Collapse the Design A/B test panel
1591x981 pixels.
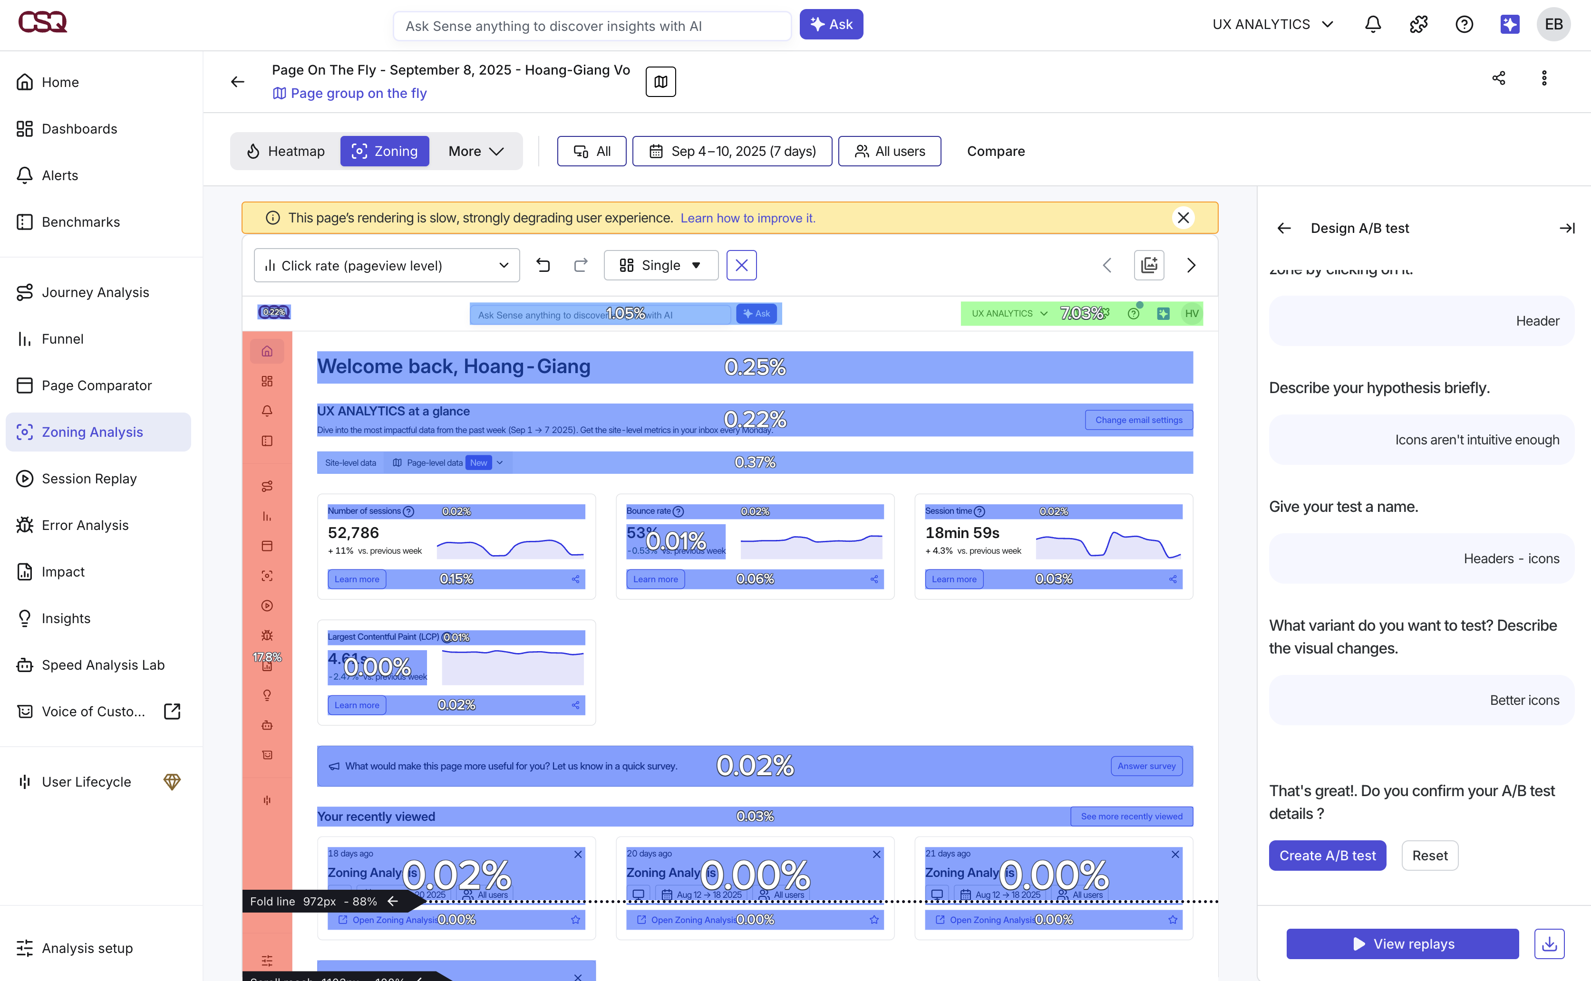click(x=1566, y=229)
